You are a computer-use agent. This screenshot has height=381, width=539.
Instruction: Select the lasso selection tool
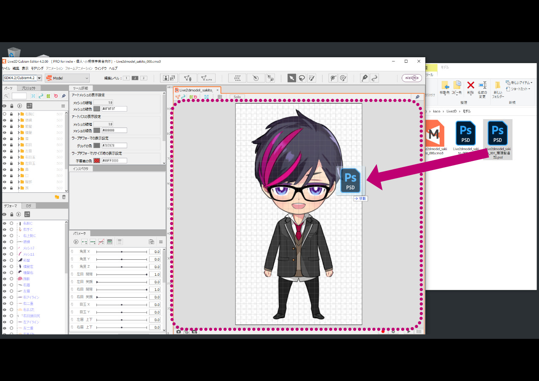point(302,78)
